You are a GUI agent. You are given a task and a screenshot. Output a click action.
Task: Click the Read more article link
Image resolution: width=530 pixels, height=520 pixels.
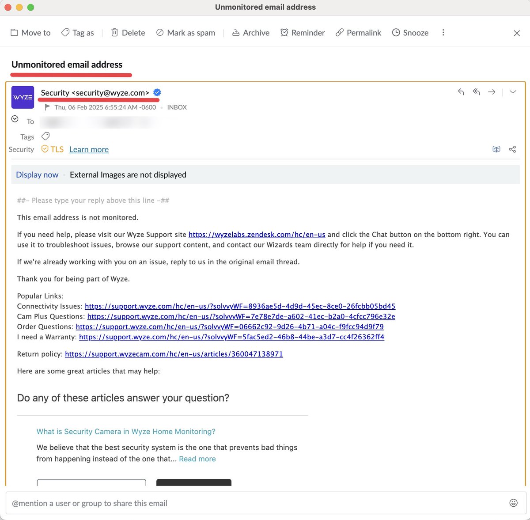[197, 459]
